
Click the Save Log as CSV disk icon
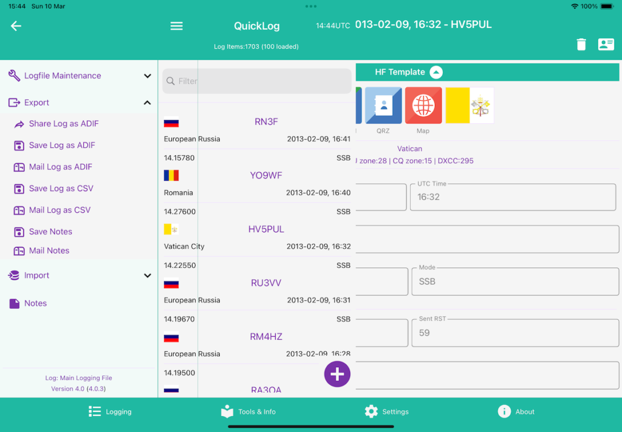[19, 189]
